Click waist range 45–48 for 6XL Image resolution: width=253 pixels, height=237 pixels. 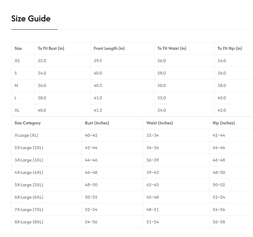click(x=152, y=197)
